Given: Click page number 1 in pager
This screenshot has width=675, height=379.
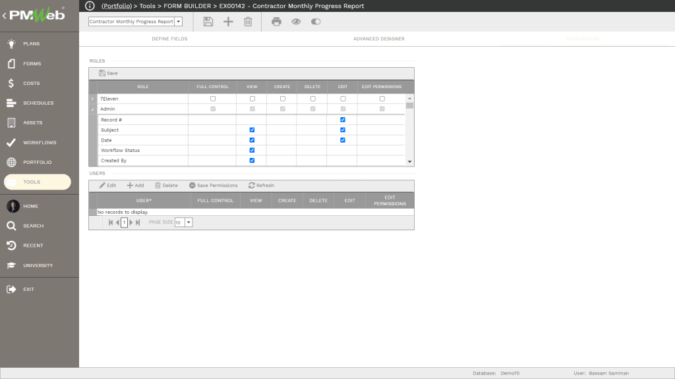Looking at the screenshot, I should point(124,222).
